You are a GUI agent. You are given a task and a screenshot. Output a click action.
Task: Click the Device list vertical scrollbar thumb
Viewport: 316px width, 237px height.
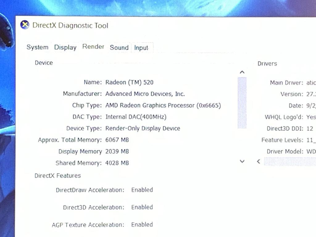(242, 103)
